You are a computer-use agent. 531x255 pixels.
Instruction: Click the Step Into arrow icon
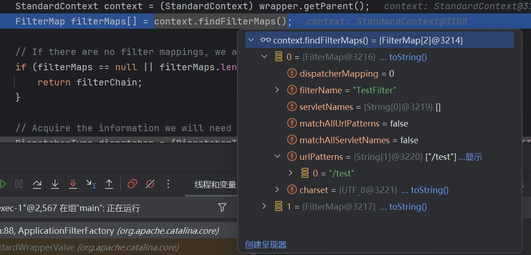55,184
